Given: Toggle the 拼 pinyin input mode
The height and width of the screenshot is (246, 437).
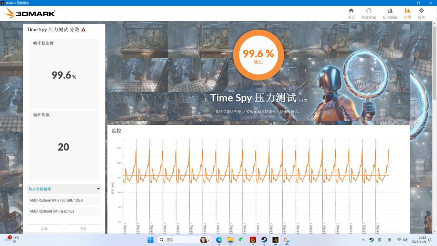Looking at the screenshot, I should point(389,240).
